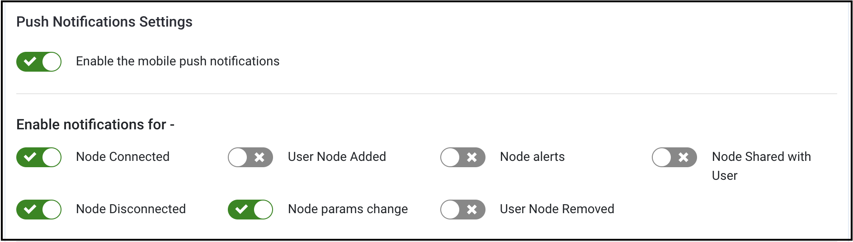The image size is (853, 242).
Task: Click the "Node Disconnected" label text
Action: pyautogui.click(x=131, y=209)
